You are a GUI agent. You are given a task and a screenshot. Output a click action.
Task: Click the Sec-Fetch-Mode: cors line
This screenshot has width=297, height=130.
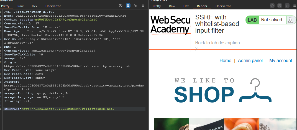pos(24,74)
